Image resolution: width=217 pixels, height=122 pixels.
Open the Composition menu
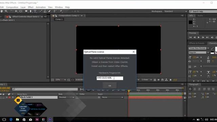pyautogui.click(x=12, y=7)
